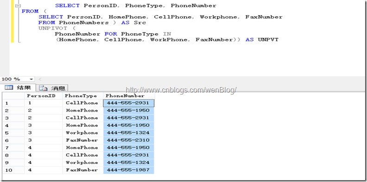
Task: Click the IN keyword in query
Action: (167, 34)
